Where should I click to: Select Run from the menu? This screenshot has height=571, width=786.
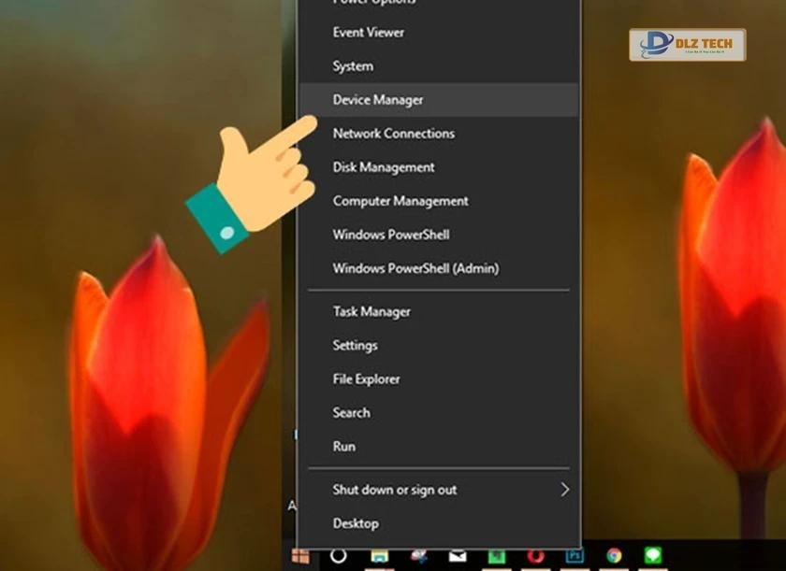tap(343, 446)
